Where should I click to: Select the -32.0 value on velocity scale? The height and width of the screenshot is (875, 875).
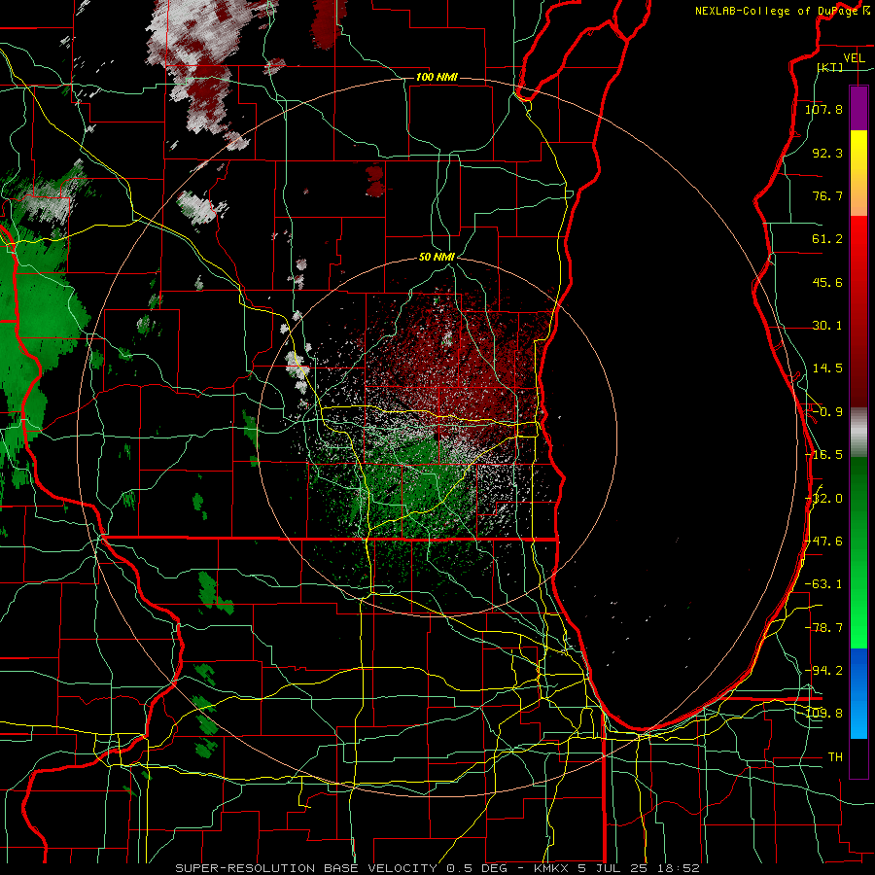click(823, 499)
